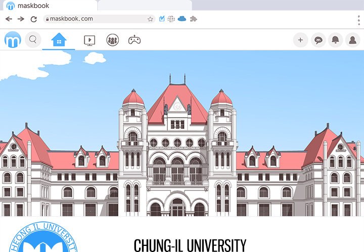Bookmark page with the star icon
Viewport: 364px width, 252px height.
(x=150, y=19)
